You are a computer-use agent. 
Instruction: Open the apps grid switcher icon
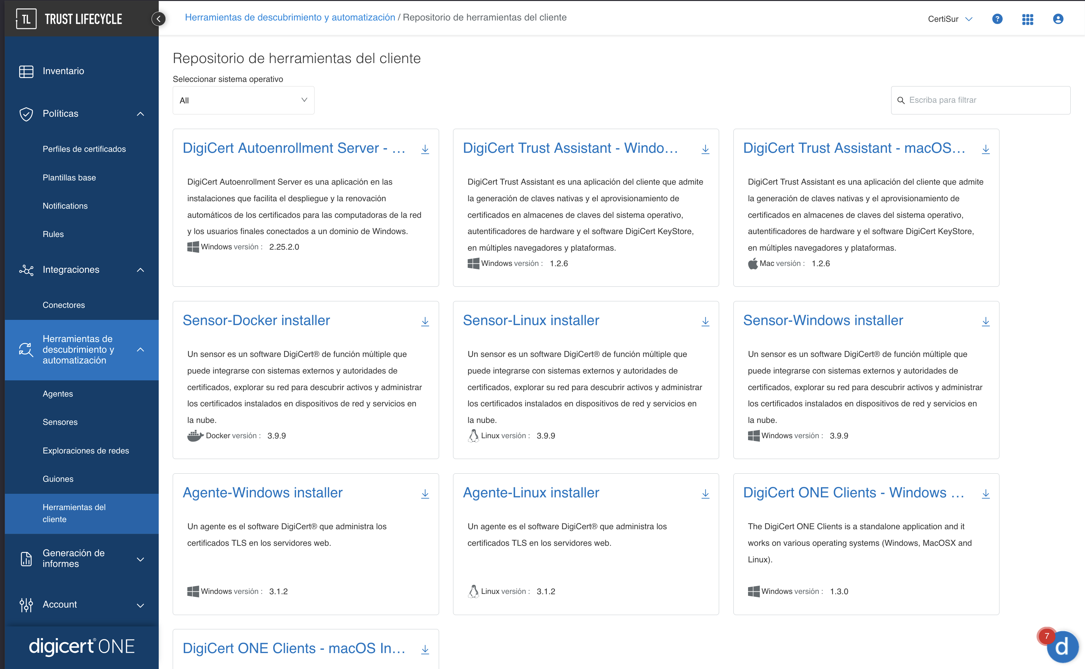(x=1027, y=19)
